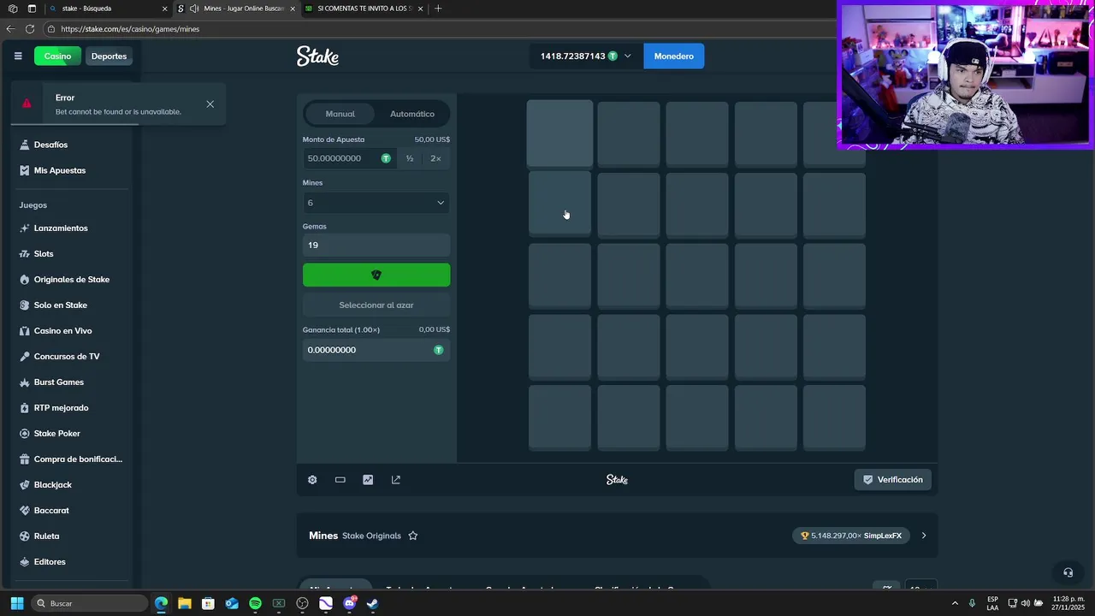Favorite Mines with star icon
The height and width of the screenshot is (616, 1095).
click(x=413, y=536)
